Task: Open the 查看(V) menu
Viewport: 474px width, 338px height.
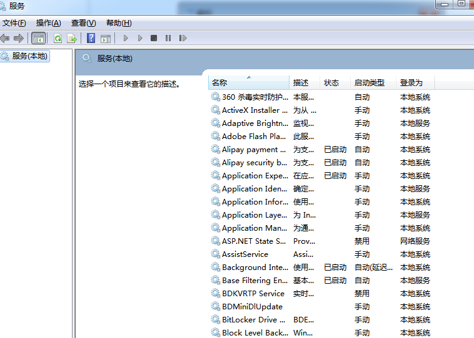Action: [83, 23]
